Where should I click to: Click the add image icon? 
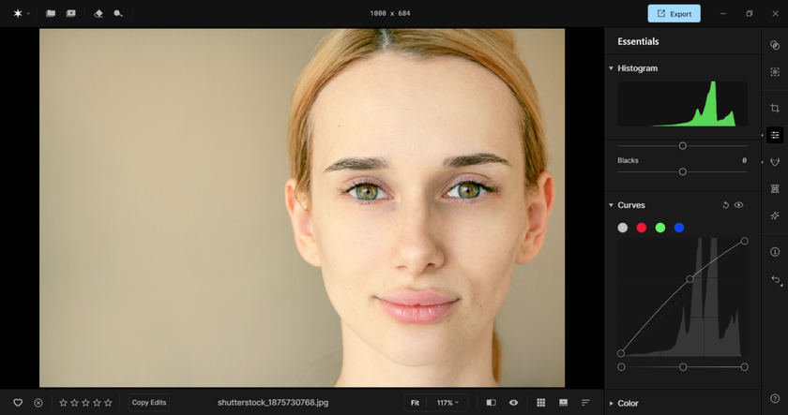click(71, 13)
